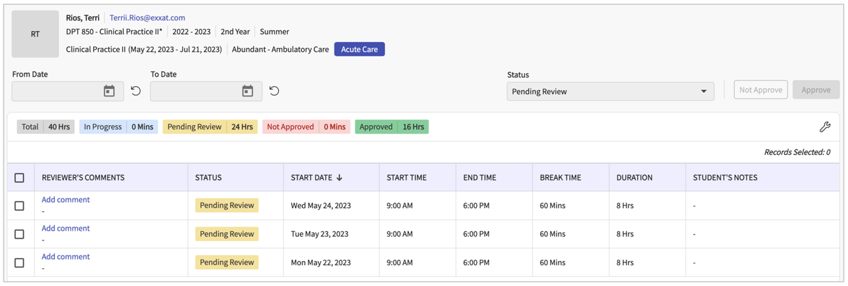This screenshot has width=848, height=286.
Task: Check the box for Tue May 23, 2023 entry
Action: [x=20, y=234]
